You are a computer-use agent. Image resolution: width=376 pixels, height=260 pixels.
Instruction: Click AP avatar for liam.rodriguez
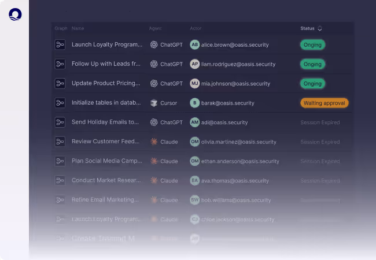coord(195,64)
